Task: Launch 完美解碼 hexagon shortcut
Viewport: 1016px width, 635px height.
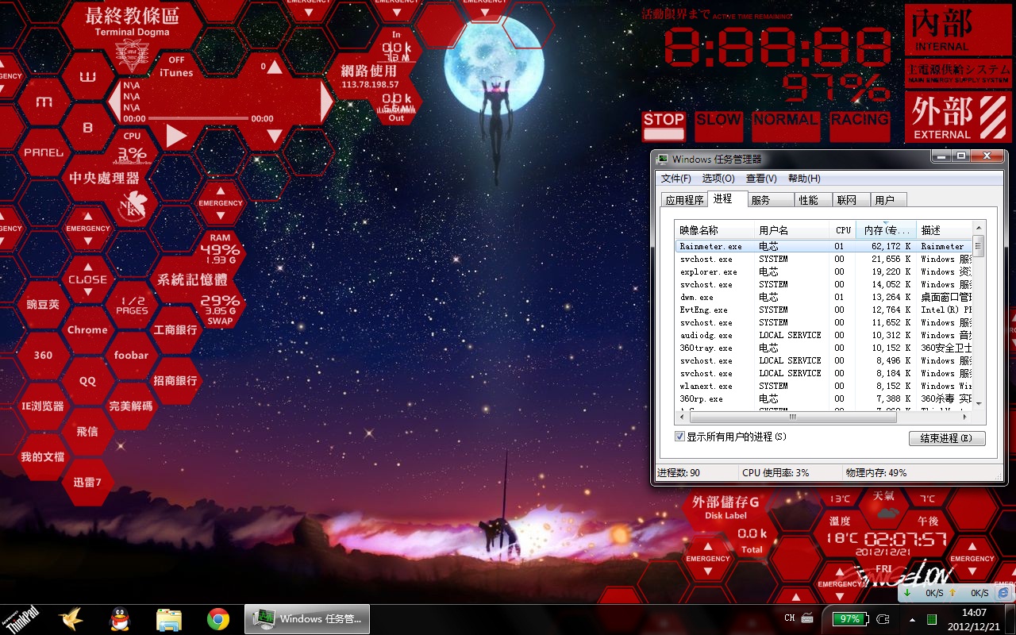Action: (132, 406)
